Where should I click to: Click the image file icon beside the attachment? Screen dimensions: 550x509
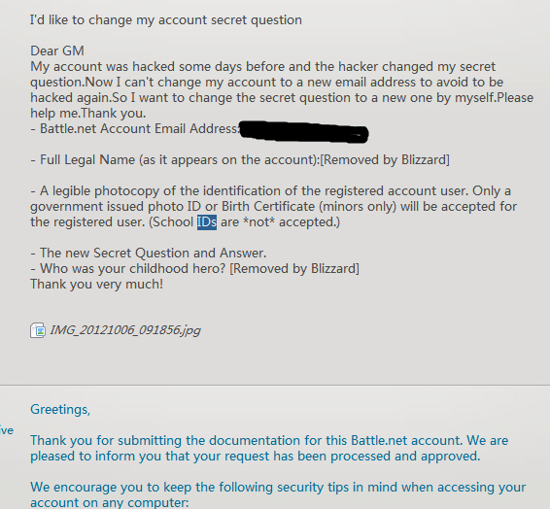pyautogui.click(x=38, y=330)
